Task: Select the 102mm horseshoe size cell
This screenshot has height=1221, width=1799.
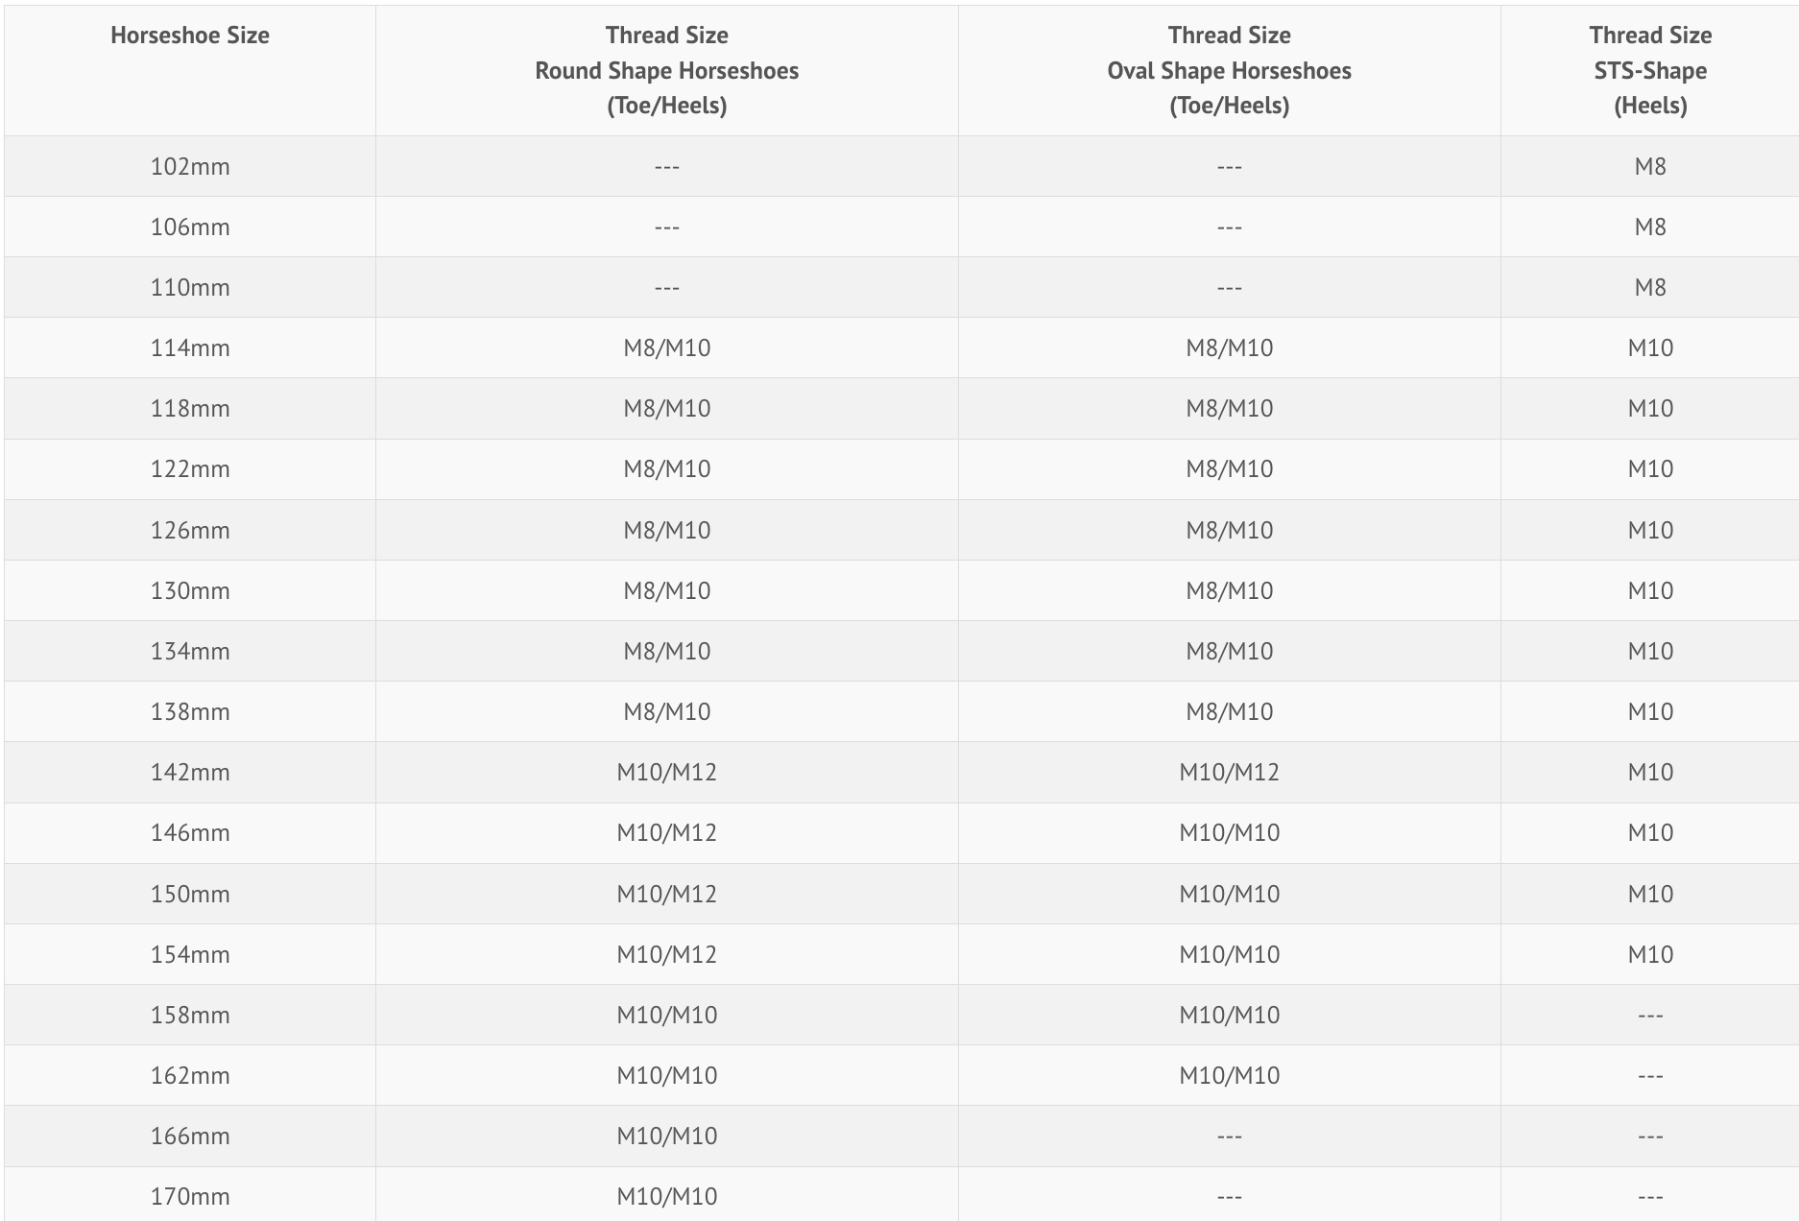Action: (190, 166)
